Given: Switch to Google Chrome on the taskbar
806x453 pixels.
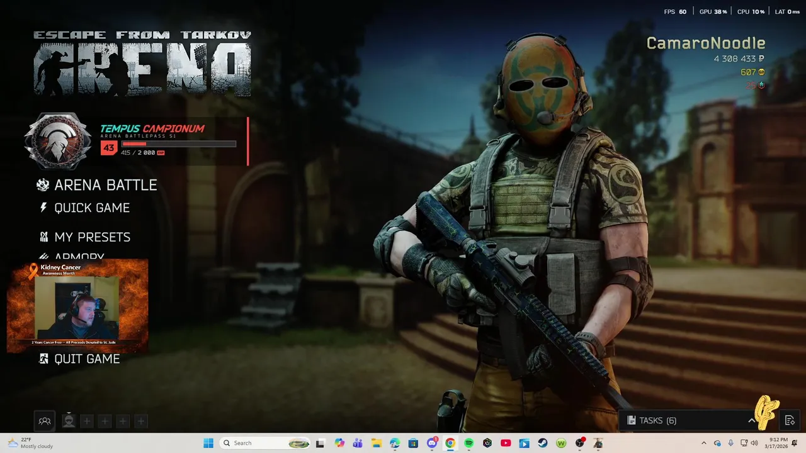Looking at the screenshot, I should tap(450, 443).
